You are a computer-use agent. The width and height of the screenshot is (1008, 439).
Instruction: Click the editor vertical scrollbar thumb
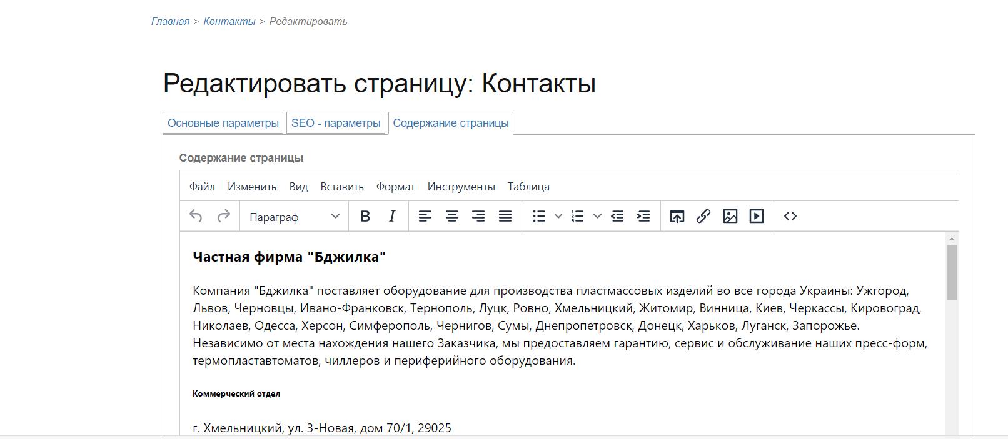[952, 272]
